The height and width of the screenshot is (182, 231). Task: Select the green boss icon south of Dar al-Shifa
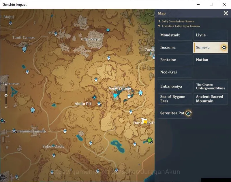pyautogui.click(x=150, y=141)
